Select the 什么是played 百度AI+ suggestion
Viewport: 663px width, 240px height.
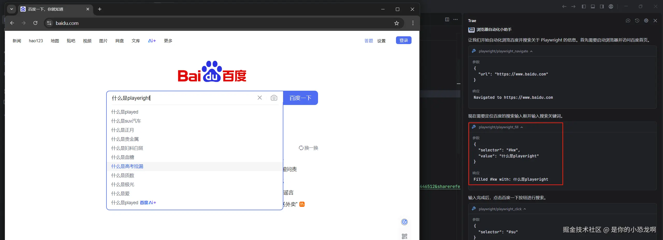(x=194, y=203)
